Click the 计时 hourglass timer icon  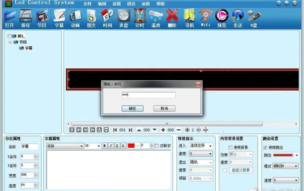(140, 18)
